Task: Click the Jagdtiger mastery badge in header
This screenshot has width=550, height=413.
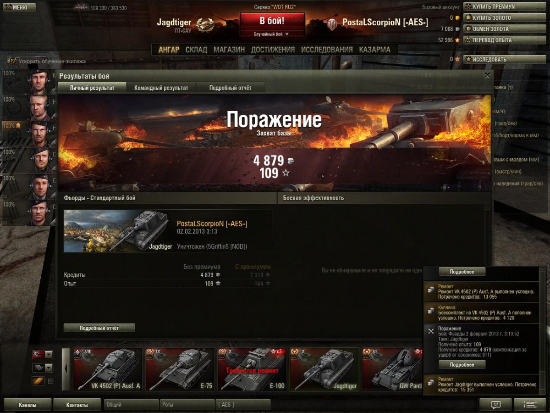Action: tap(205, 23)
